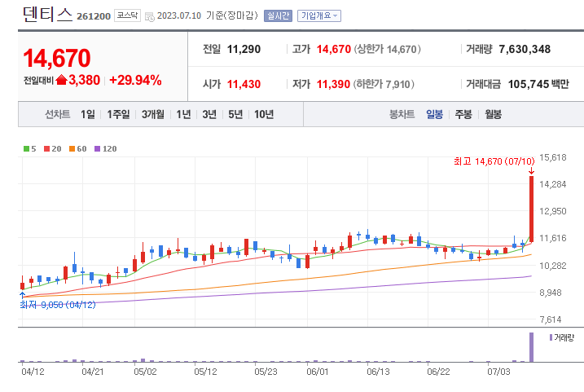Click the orange 60-day moving average swatch
This screenshot has width=584, height=392.
pos(72,148)
